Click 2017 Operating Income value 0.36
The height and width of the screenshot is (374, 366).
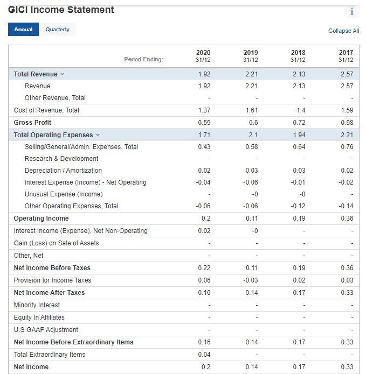pos(347,218)
